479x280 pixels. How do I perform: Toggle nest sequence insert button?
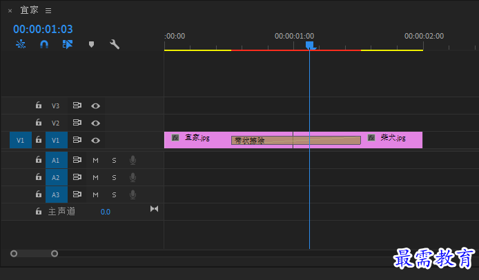pos(21,44)
